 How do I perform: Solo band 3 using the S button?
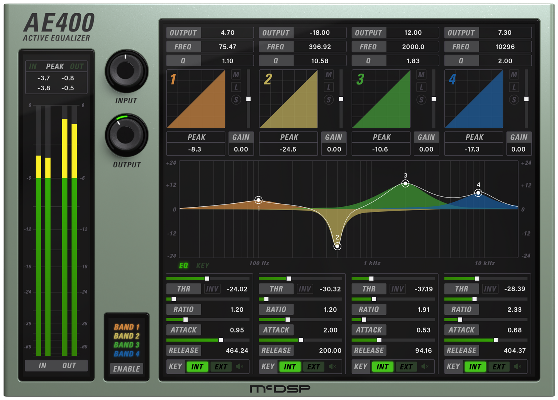(x=421, y=100)
